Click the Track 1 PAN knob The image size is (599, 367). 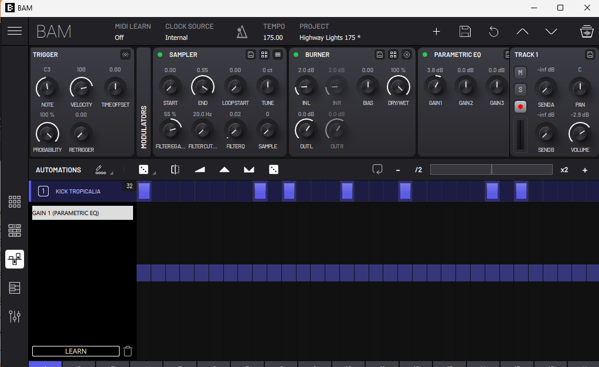[x=580, y=87]
